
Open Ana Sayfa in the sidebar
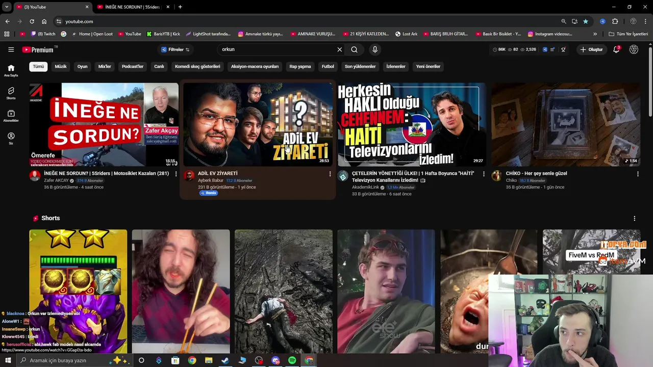point(11,70)
